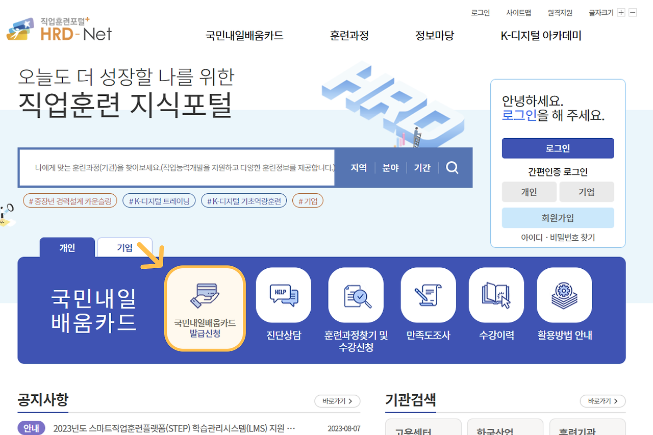Viewport: 653px width, 435px height.
Task: Open the 분야 filter selector
Action: (390, 167)
